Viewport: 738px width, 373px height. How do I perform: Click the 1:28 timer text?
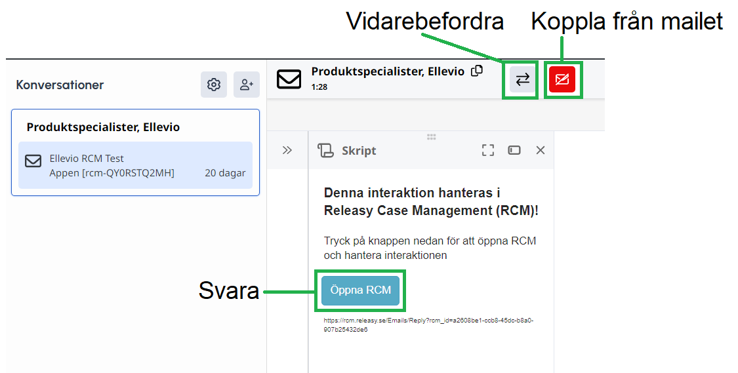[x=319, y=87]
